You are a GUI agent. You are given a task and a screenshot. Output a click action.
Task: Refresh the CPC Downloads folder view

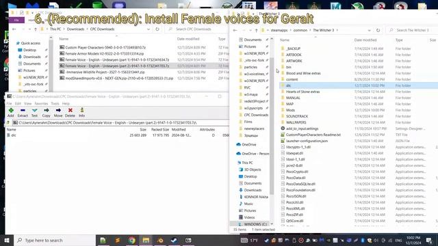[157, 29]
